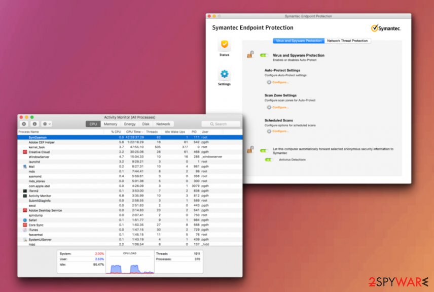
Task: Select the secd process row
Action: (130, 206)
